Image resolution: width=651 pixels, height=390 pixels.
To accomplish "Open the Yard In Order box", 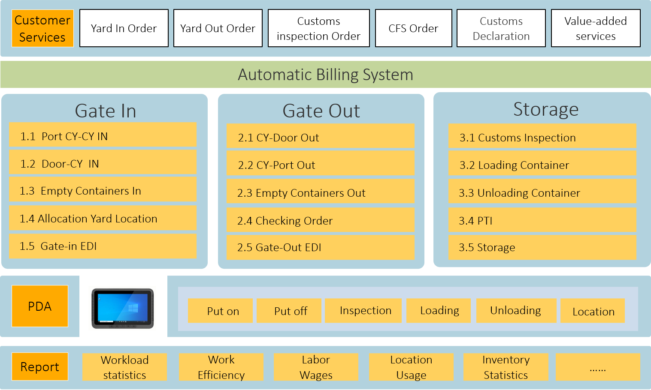I will pos(124,28).
